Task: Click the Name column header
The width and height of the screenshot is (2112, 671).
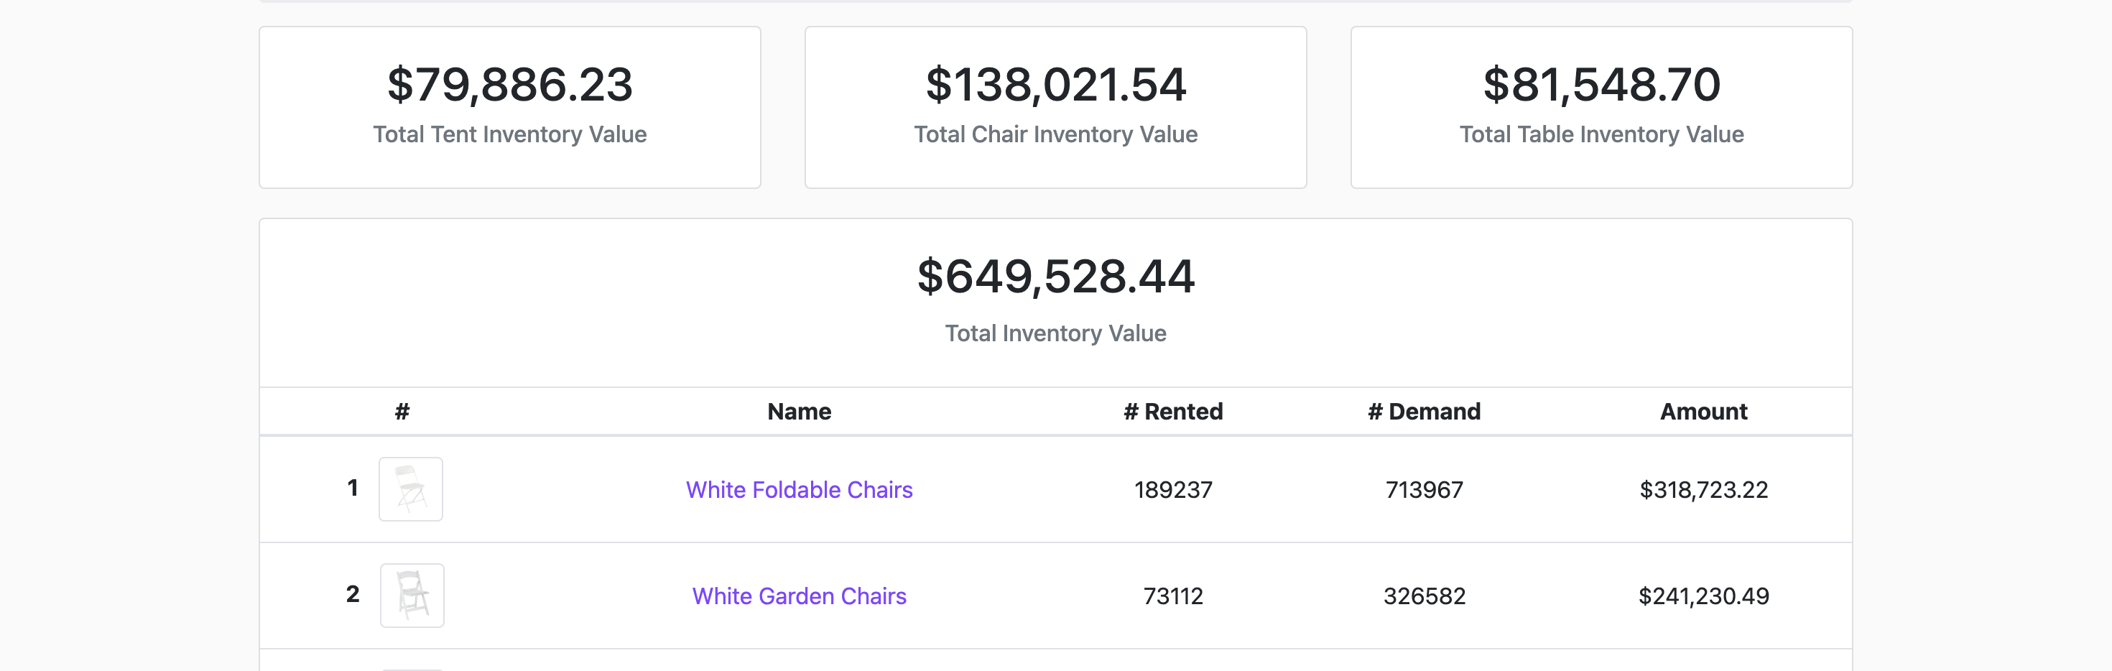Action: point(799,412)
